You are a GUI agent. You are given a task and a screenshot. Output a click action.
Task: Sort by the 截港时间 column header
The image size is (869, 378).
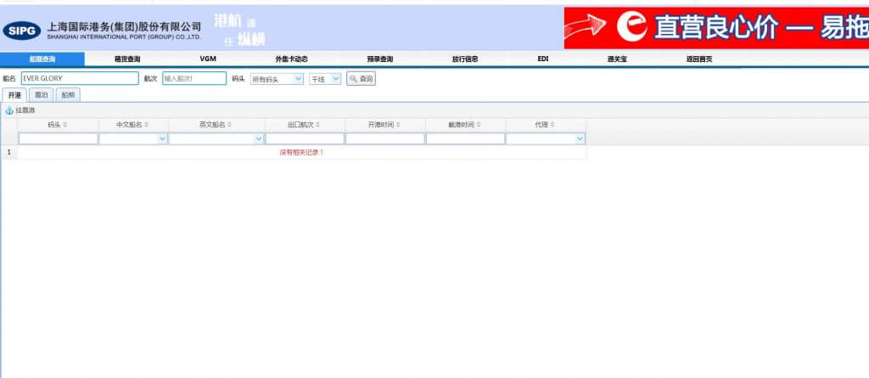pos(465,125)
